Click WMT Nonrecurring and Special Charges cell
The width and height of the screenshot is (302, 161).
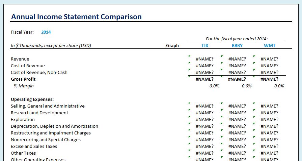[270, 139]
